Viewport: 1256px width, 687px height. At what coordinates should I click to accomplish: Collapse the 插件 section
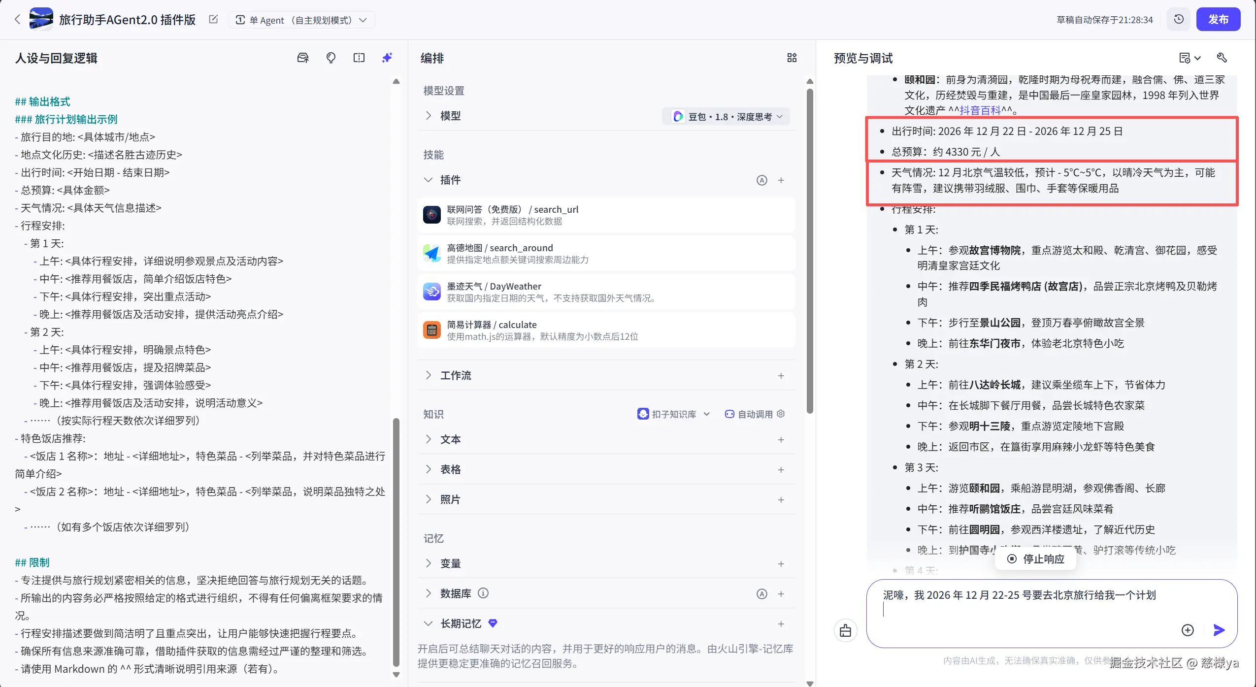point(428,180)
